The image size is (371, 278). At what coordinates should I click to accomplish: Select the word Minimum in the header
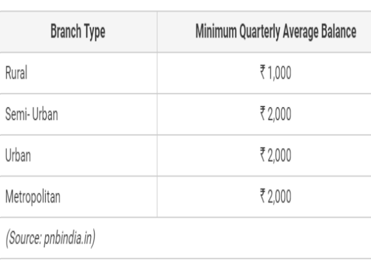tap(217, 32)
